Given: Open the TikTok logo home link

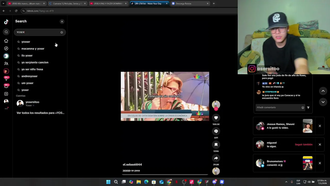Looking at the screenshot, I should pyautogui.click(x=6, y=22).
